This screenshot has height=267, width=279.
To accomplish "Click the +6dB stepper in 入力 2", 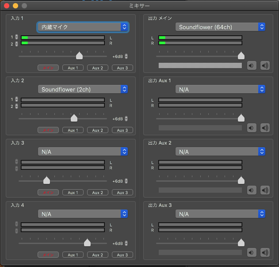I will click(x=127, y=119).
